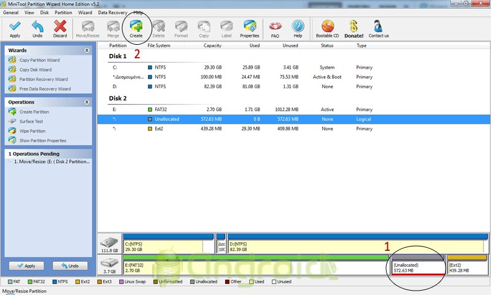Image resolution: width=491 pixels, height=295 pixels.
Task: Select Ext2 439.28 MB disk map block
Action: click(x=467, y=265)
